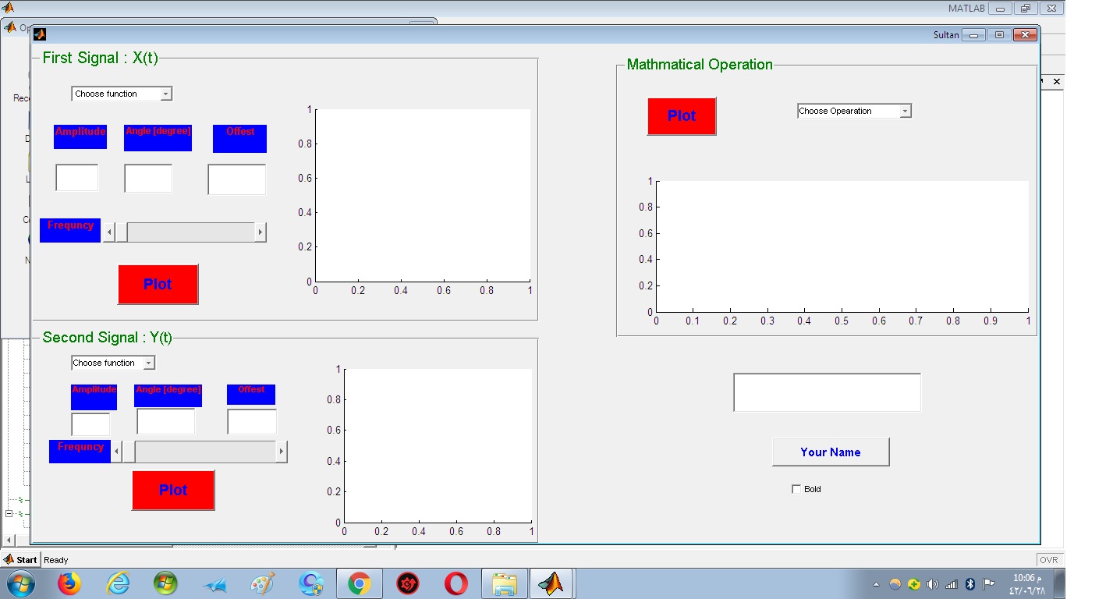Click Second Signal Offest label
Viewport: 1120px width, 599px height.
(x=251, y=395)
